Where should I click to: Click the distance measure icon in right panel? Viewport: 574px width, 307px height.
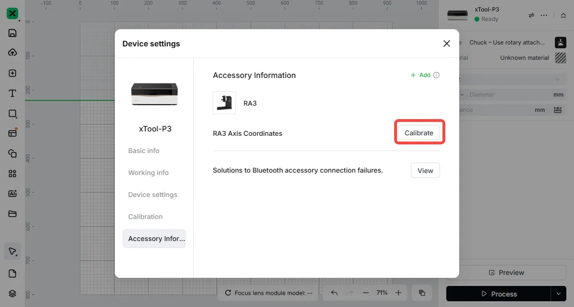[557, 110]
